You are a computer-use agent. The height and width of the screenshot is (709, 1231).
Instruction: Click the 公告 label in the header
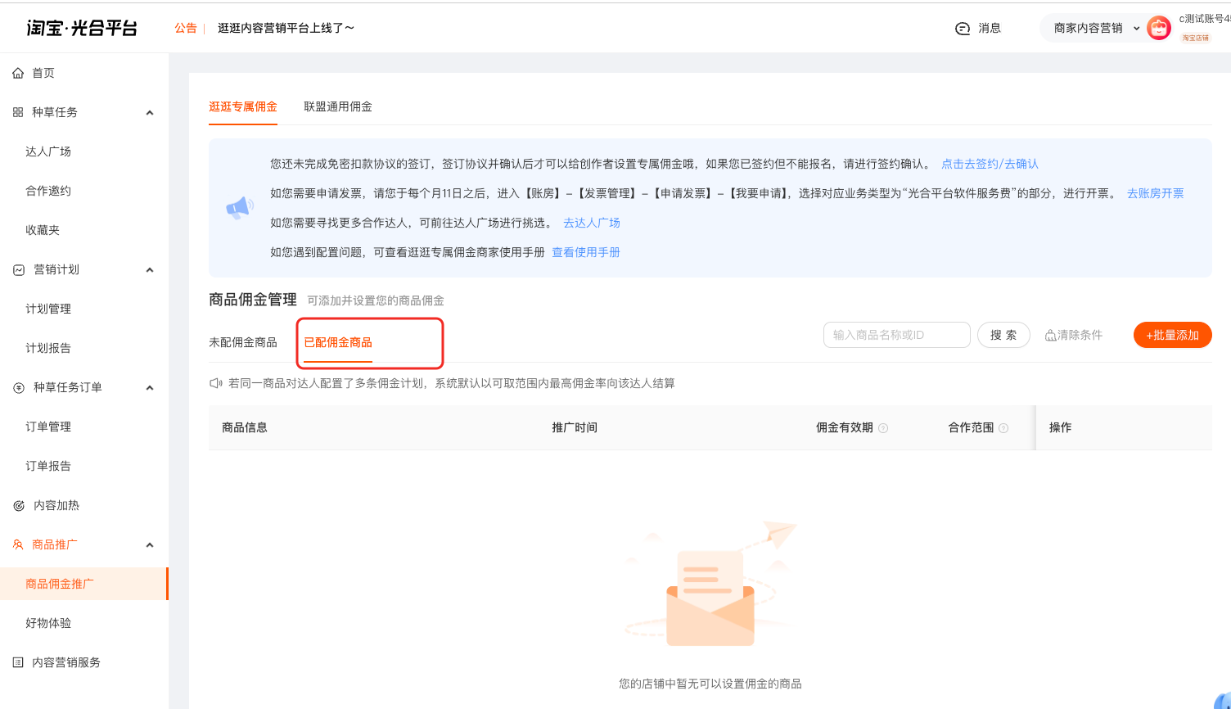point(186,28)
